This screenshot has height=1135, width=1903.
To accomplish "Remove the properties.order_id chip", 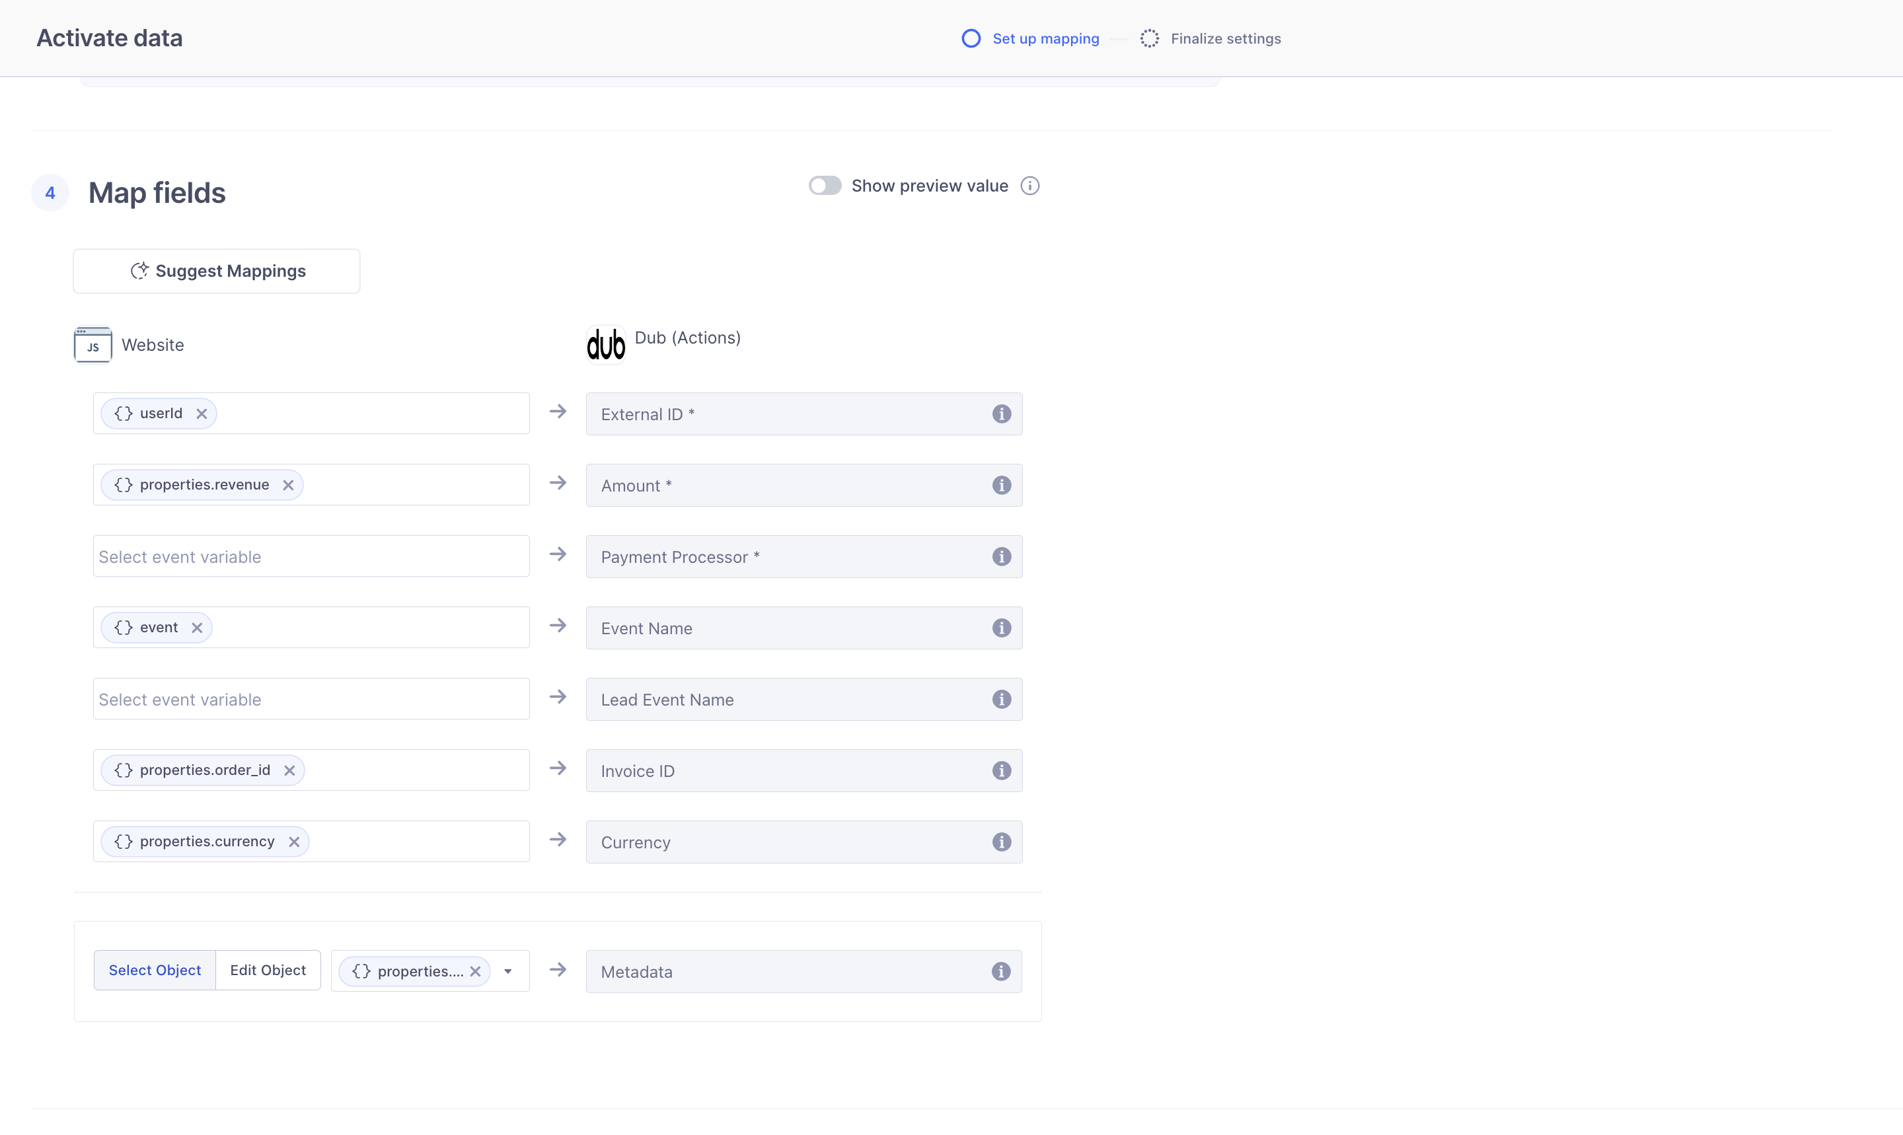I will click(289, 770).
